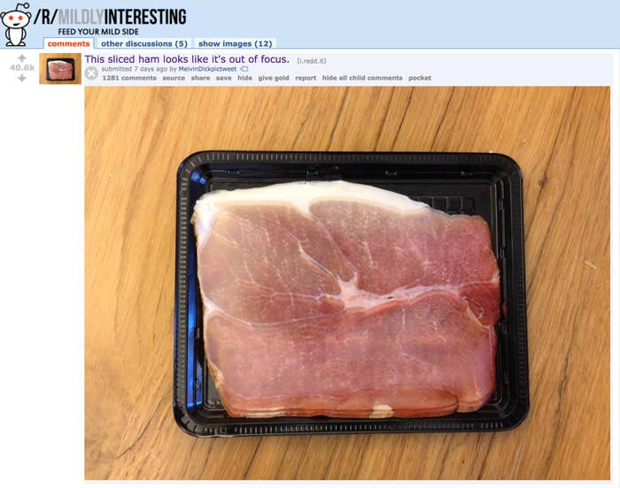Give gold to this post
The height and width of the screenshot is (488, 620).
pyautogui.click(x=274, y=78)
